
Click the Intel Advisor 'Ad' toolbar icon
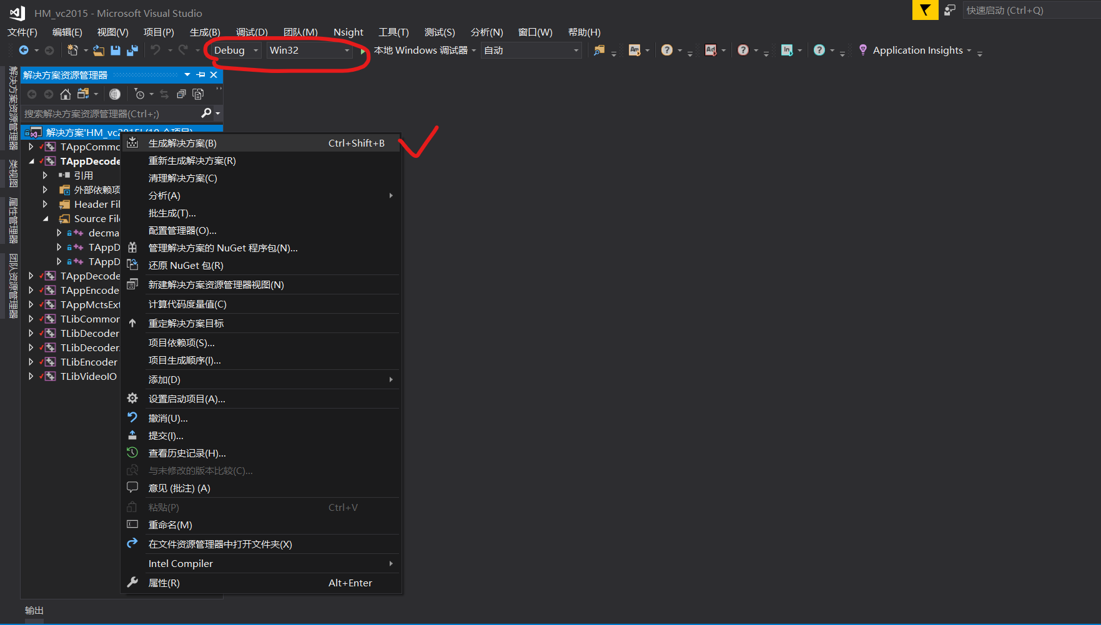click(711, 51)
